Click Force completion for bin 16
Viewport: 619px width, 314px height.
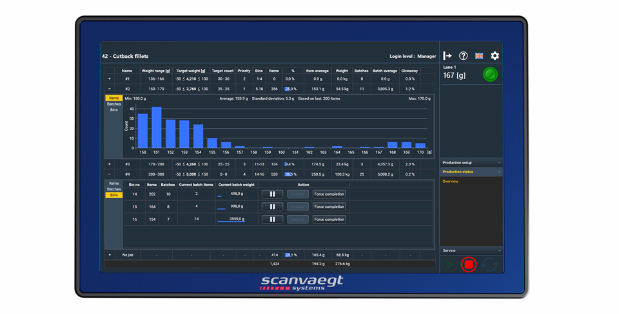coord(329,219)
